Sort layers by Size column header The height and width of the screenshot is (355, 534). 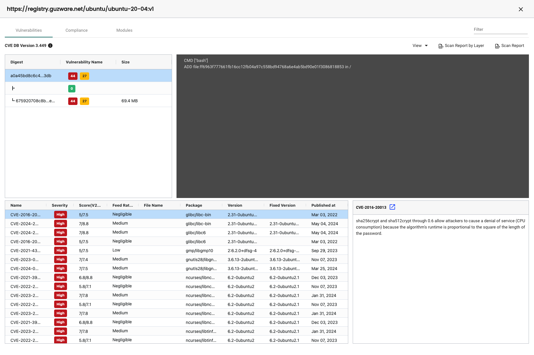pos(125,62)
